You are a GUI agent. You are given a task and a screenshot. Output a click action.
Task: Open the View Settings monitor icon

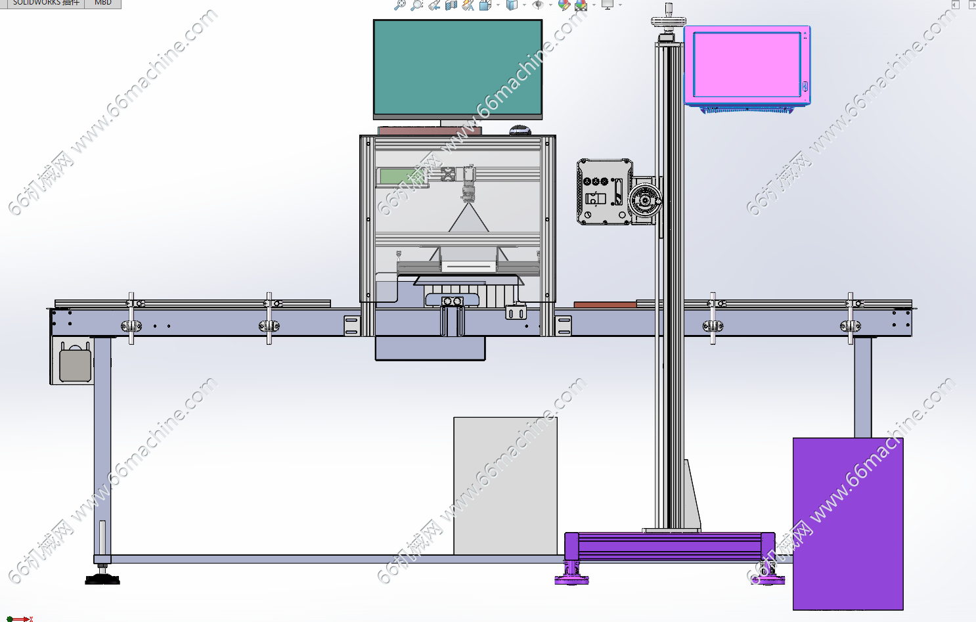click(x=608, y=4)
